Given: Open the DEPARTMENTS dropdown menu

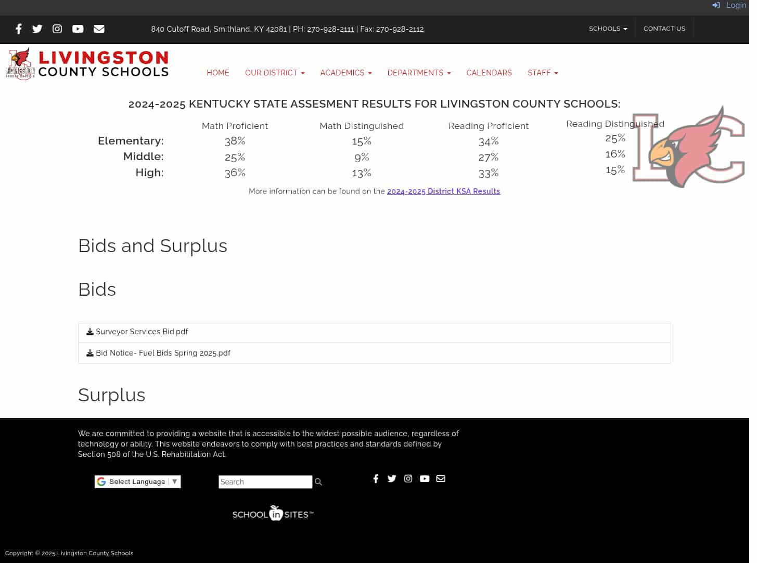Looking at the screenshot, I should coord(418,73).
